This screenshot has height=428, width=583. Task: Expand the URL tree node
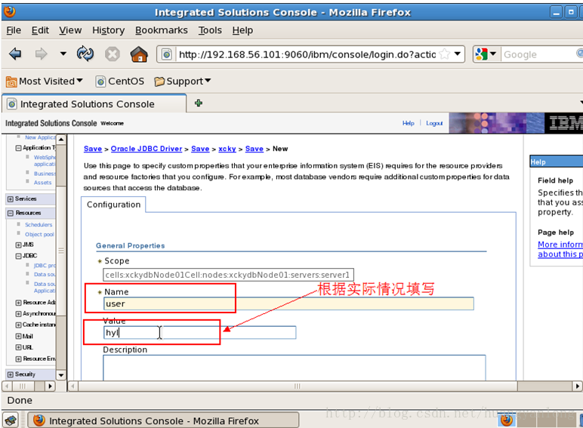tap(18, 347)
